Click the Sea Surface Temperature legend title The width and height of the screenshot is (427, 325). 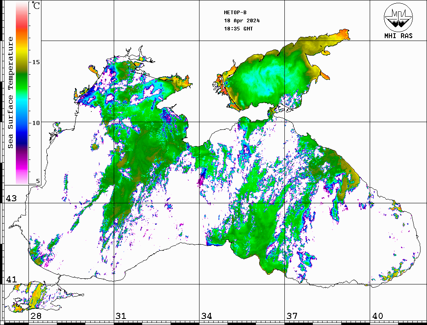coord(10,93)
